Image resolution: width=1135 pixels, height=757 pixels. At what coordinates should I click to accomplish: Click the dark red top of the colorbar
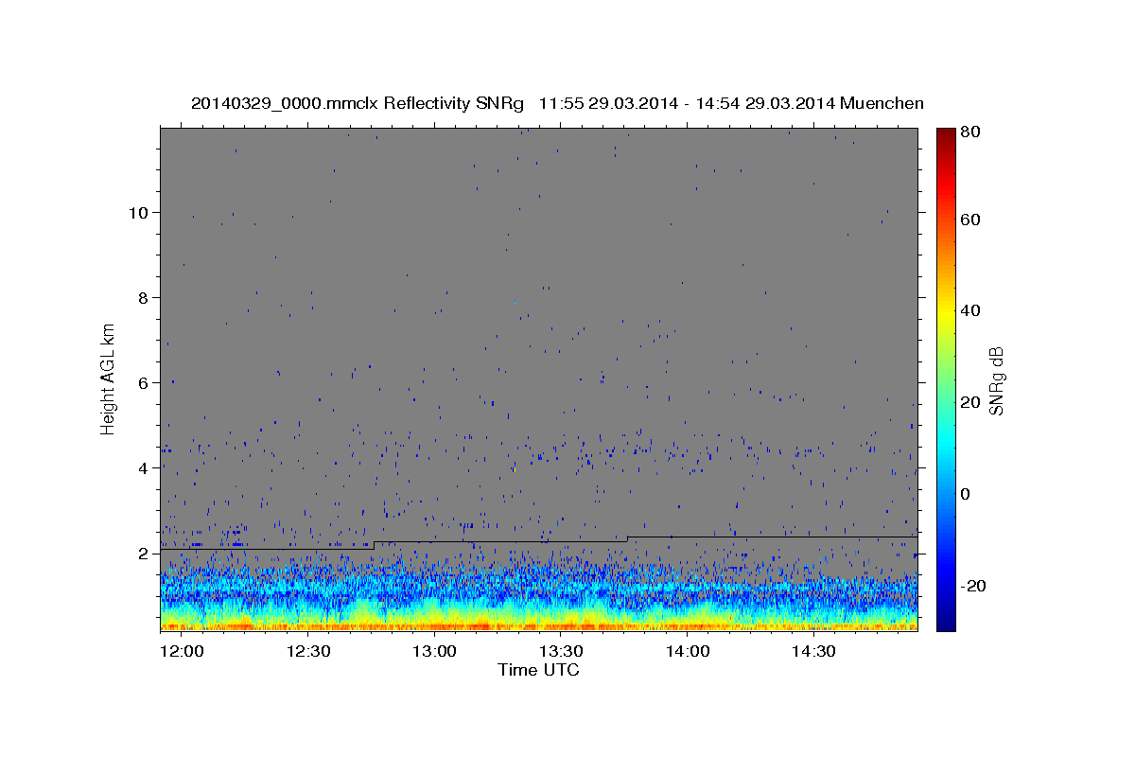(x=946, y=134)
